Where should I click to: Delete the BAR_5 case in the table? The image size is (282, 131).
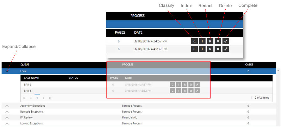click(191, 91)
